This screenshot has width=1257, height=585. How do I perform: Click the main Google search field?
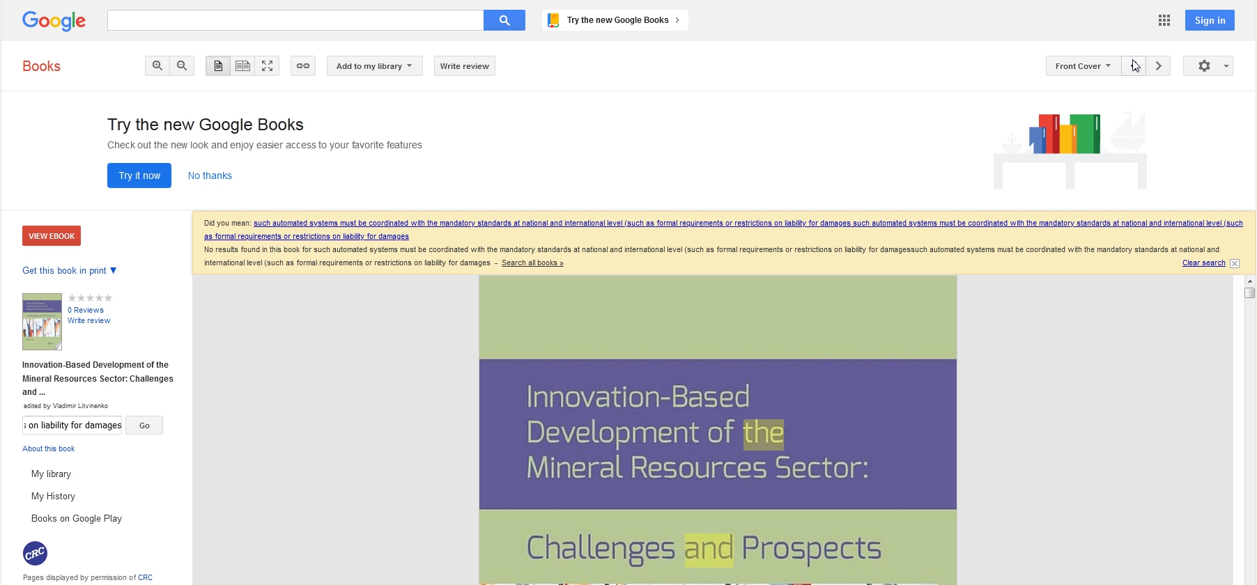[x=295, y=20]
